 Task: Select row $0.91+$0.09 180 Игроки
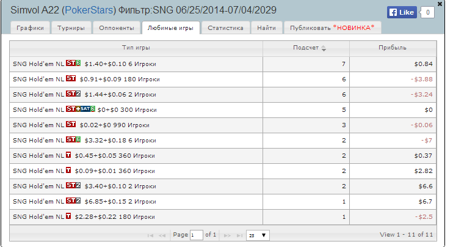[223, 79]
